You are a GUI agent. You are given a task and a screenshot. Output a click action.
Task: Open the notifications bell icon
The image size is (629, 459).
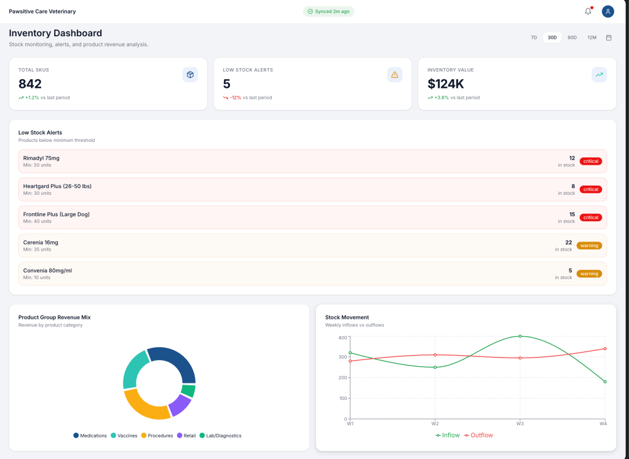588,11
